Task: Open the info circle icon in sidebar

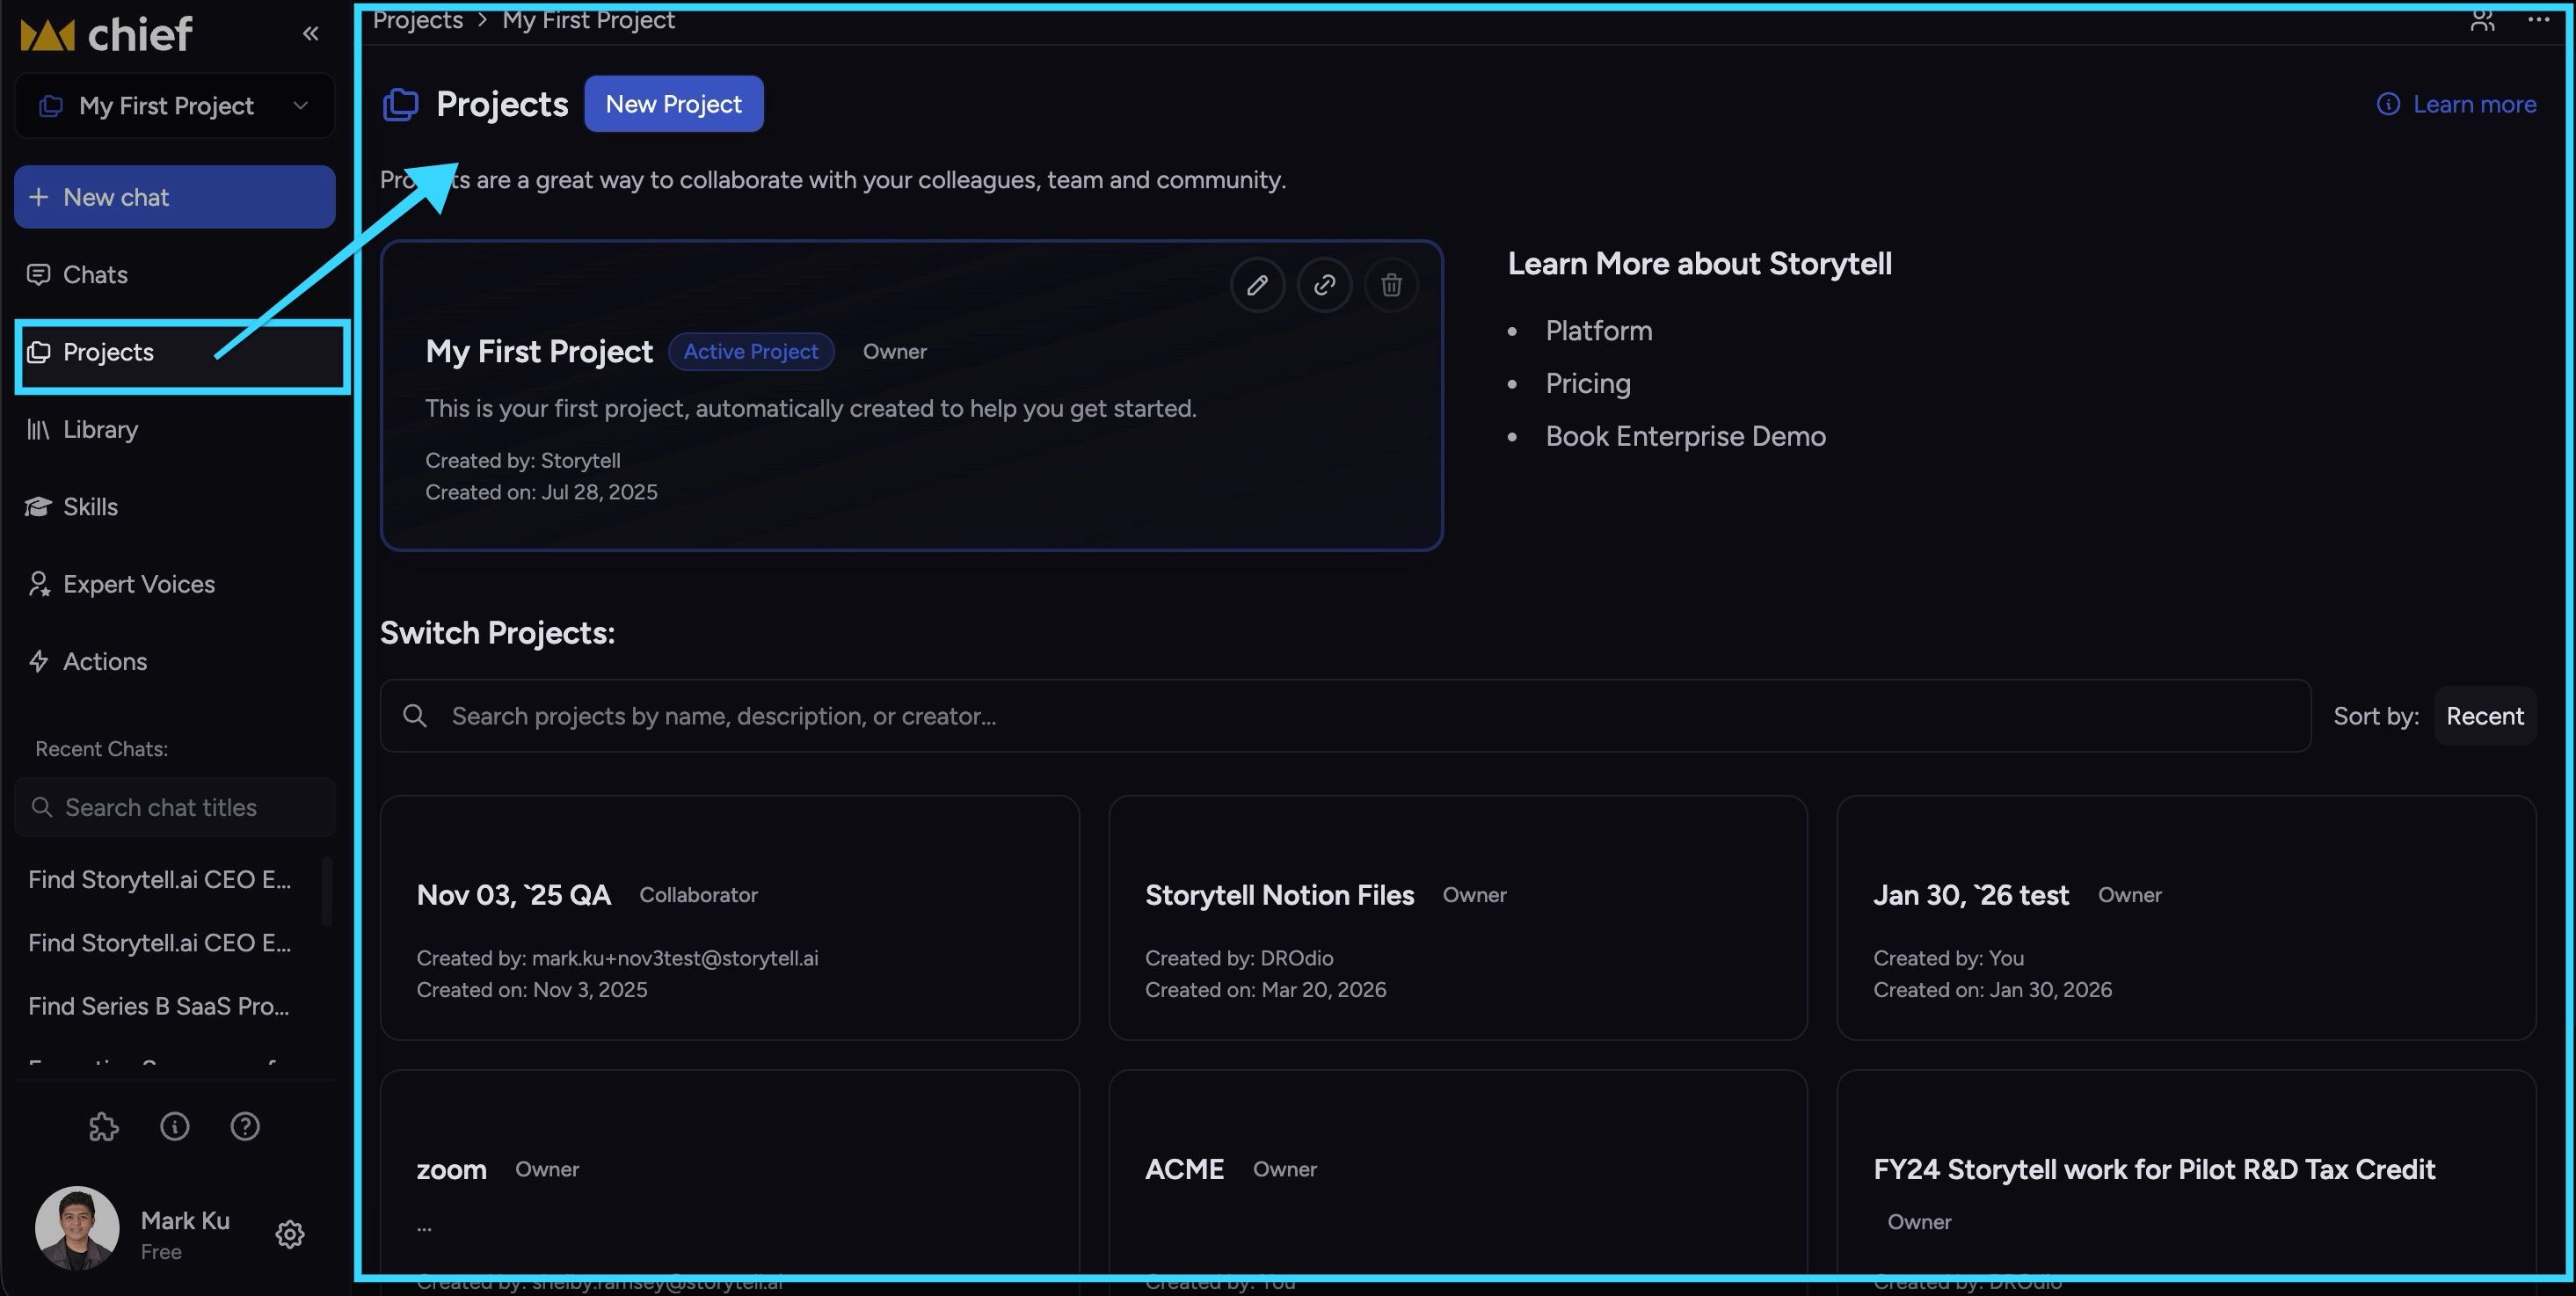Action: pos(175,1127)
